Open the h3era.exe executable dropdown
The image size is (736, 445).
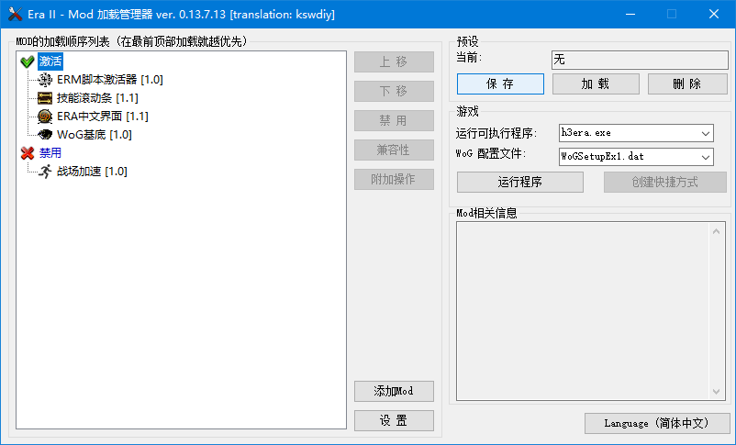(636, 133)
